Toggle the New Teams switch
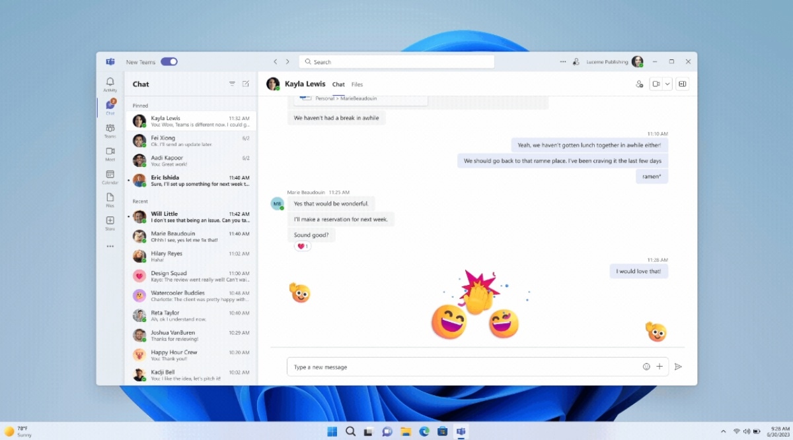Viewport: 793px width, 440px height. 169,61
